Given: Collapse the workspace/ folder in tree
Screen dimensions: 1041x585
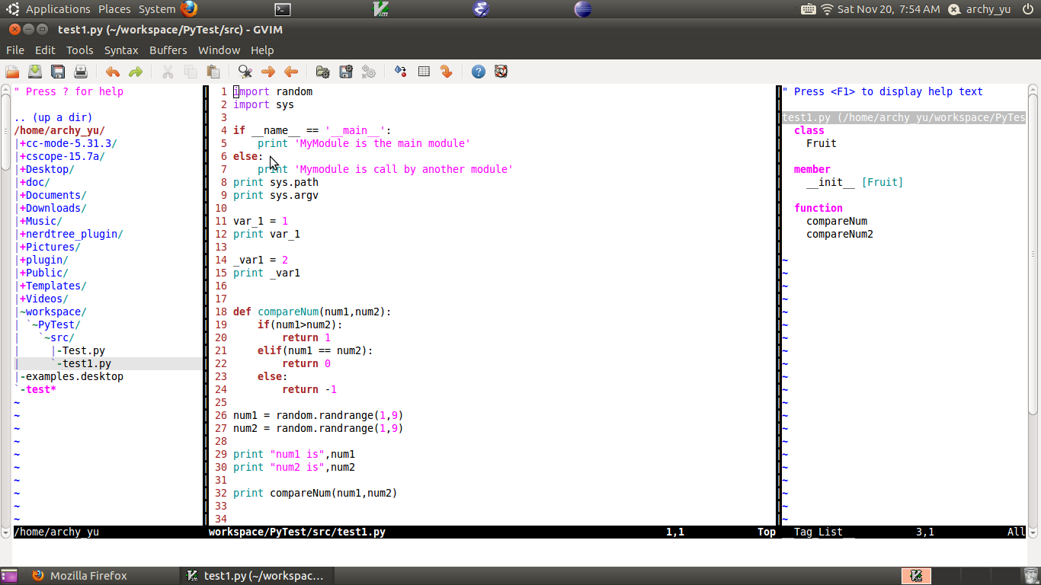Looking at the screenshot, I should (x=55, y=312).
